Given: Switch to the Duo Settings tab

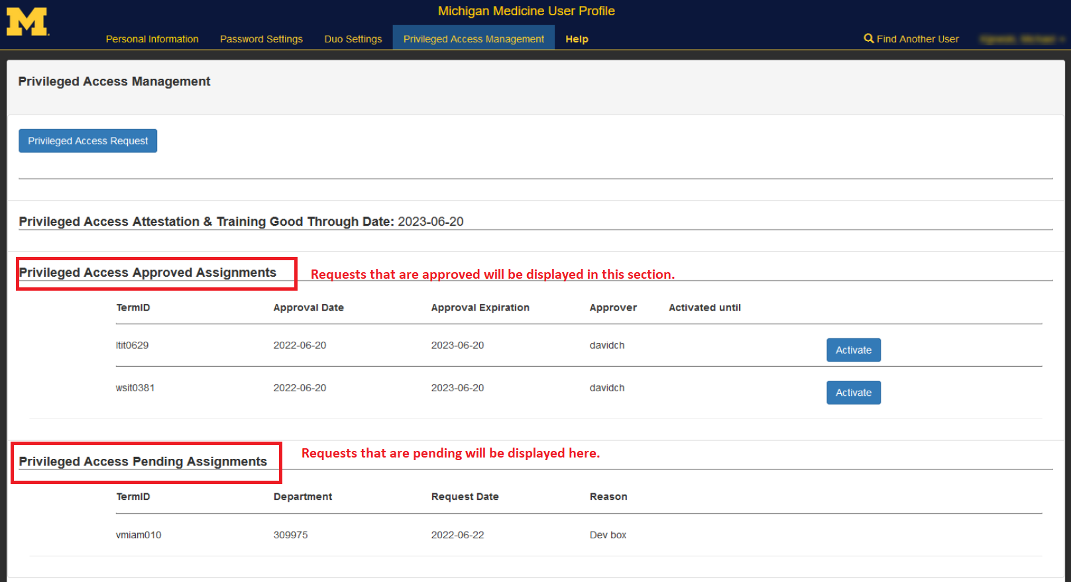Looking at the screenshot, I should tap(353, 39).
